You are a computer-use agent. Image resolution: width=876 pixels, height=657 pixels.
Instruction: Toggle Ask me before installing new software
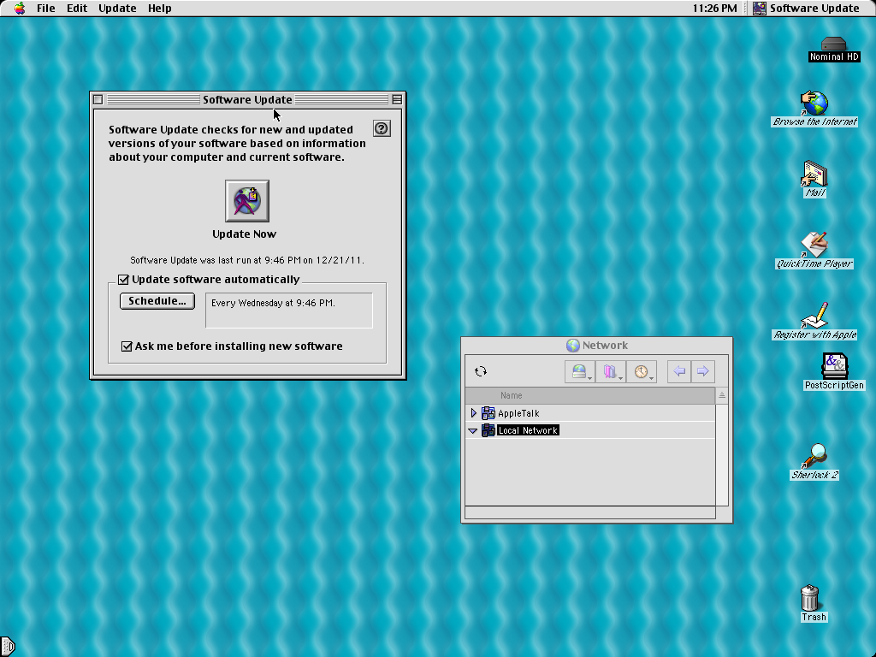[127, 346]
